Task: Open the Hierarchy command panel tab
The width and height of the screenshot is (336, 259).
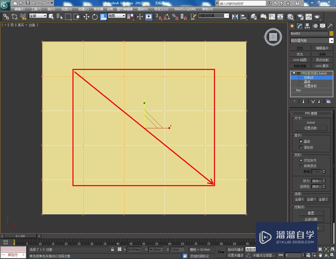Action: pos(307,26)
